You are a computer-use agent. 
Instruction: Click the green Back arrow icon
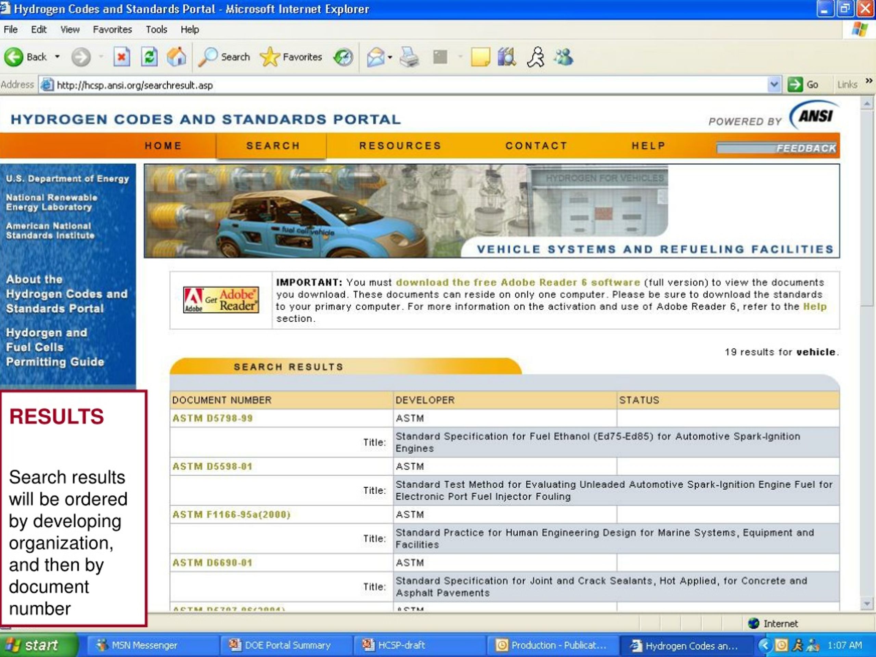point(14,57)
